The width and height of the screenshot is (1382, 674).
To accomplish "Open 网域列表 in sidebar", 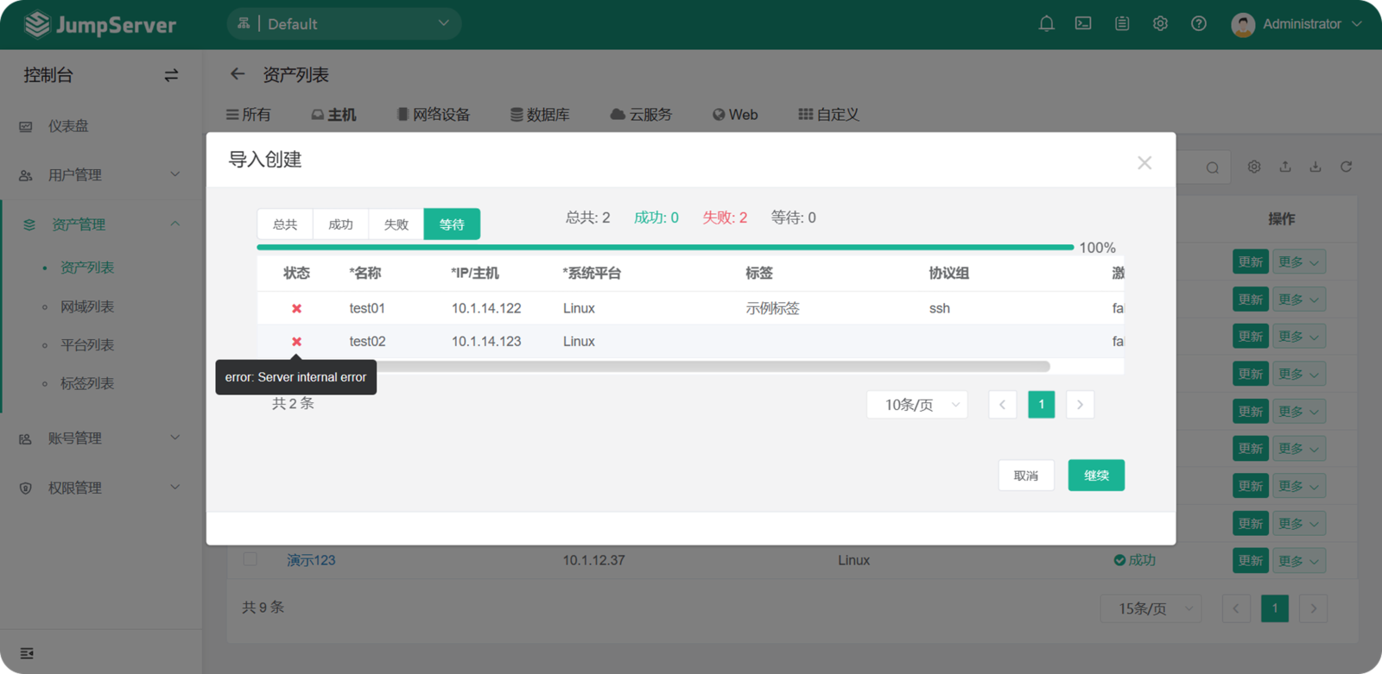I will tap(87, 306).
